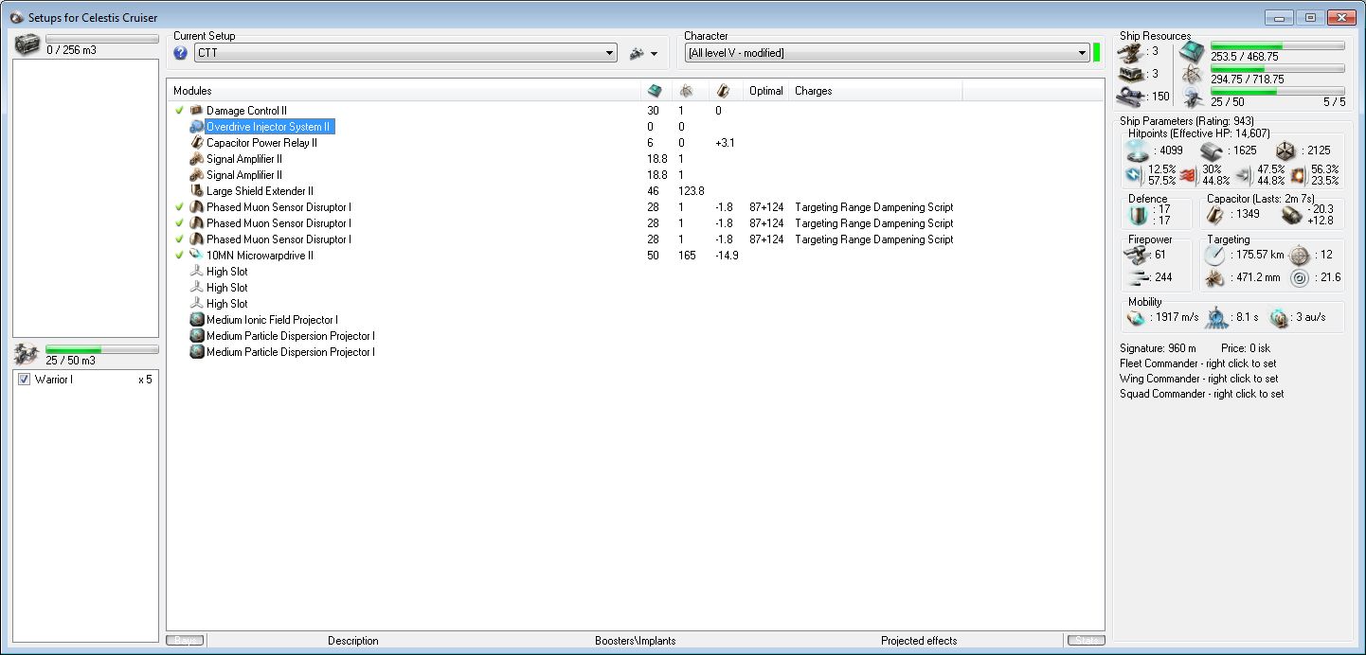Click the targeting range icon showing 175.57 km
Screen dimensions: 1366x655
click(x=1214, y=255)
